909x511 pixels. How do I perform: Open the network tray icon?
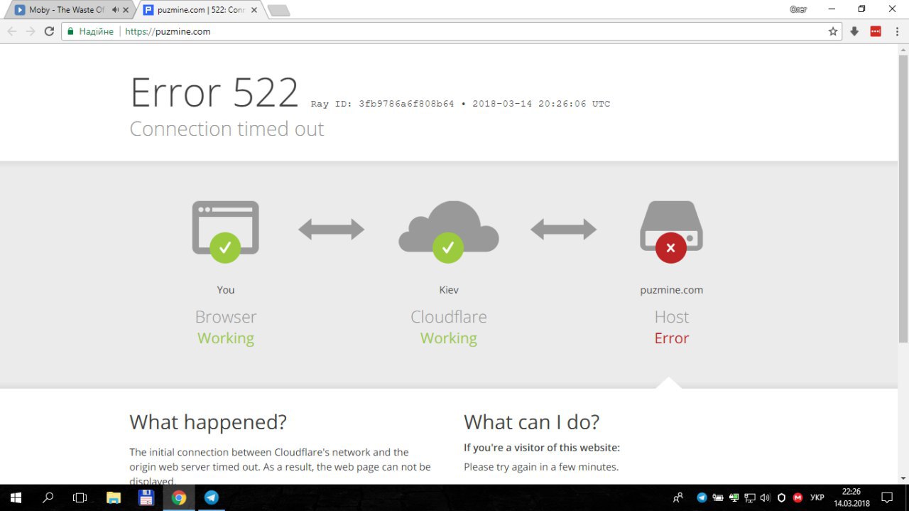[750, 497]
